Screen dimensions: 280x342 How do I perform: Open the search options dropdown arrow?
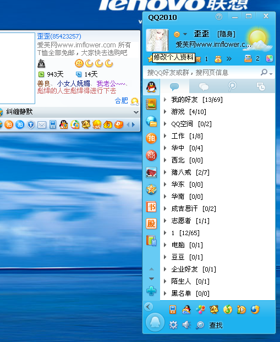(x=271, y=74)
